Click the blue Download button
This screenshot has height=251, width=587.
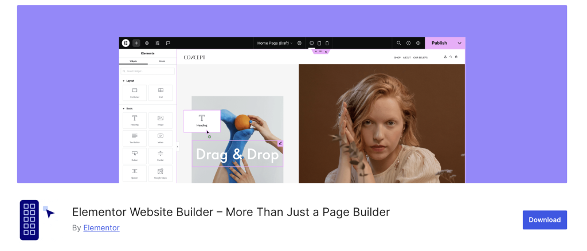[x=545, y=220]
